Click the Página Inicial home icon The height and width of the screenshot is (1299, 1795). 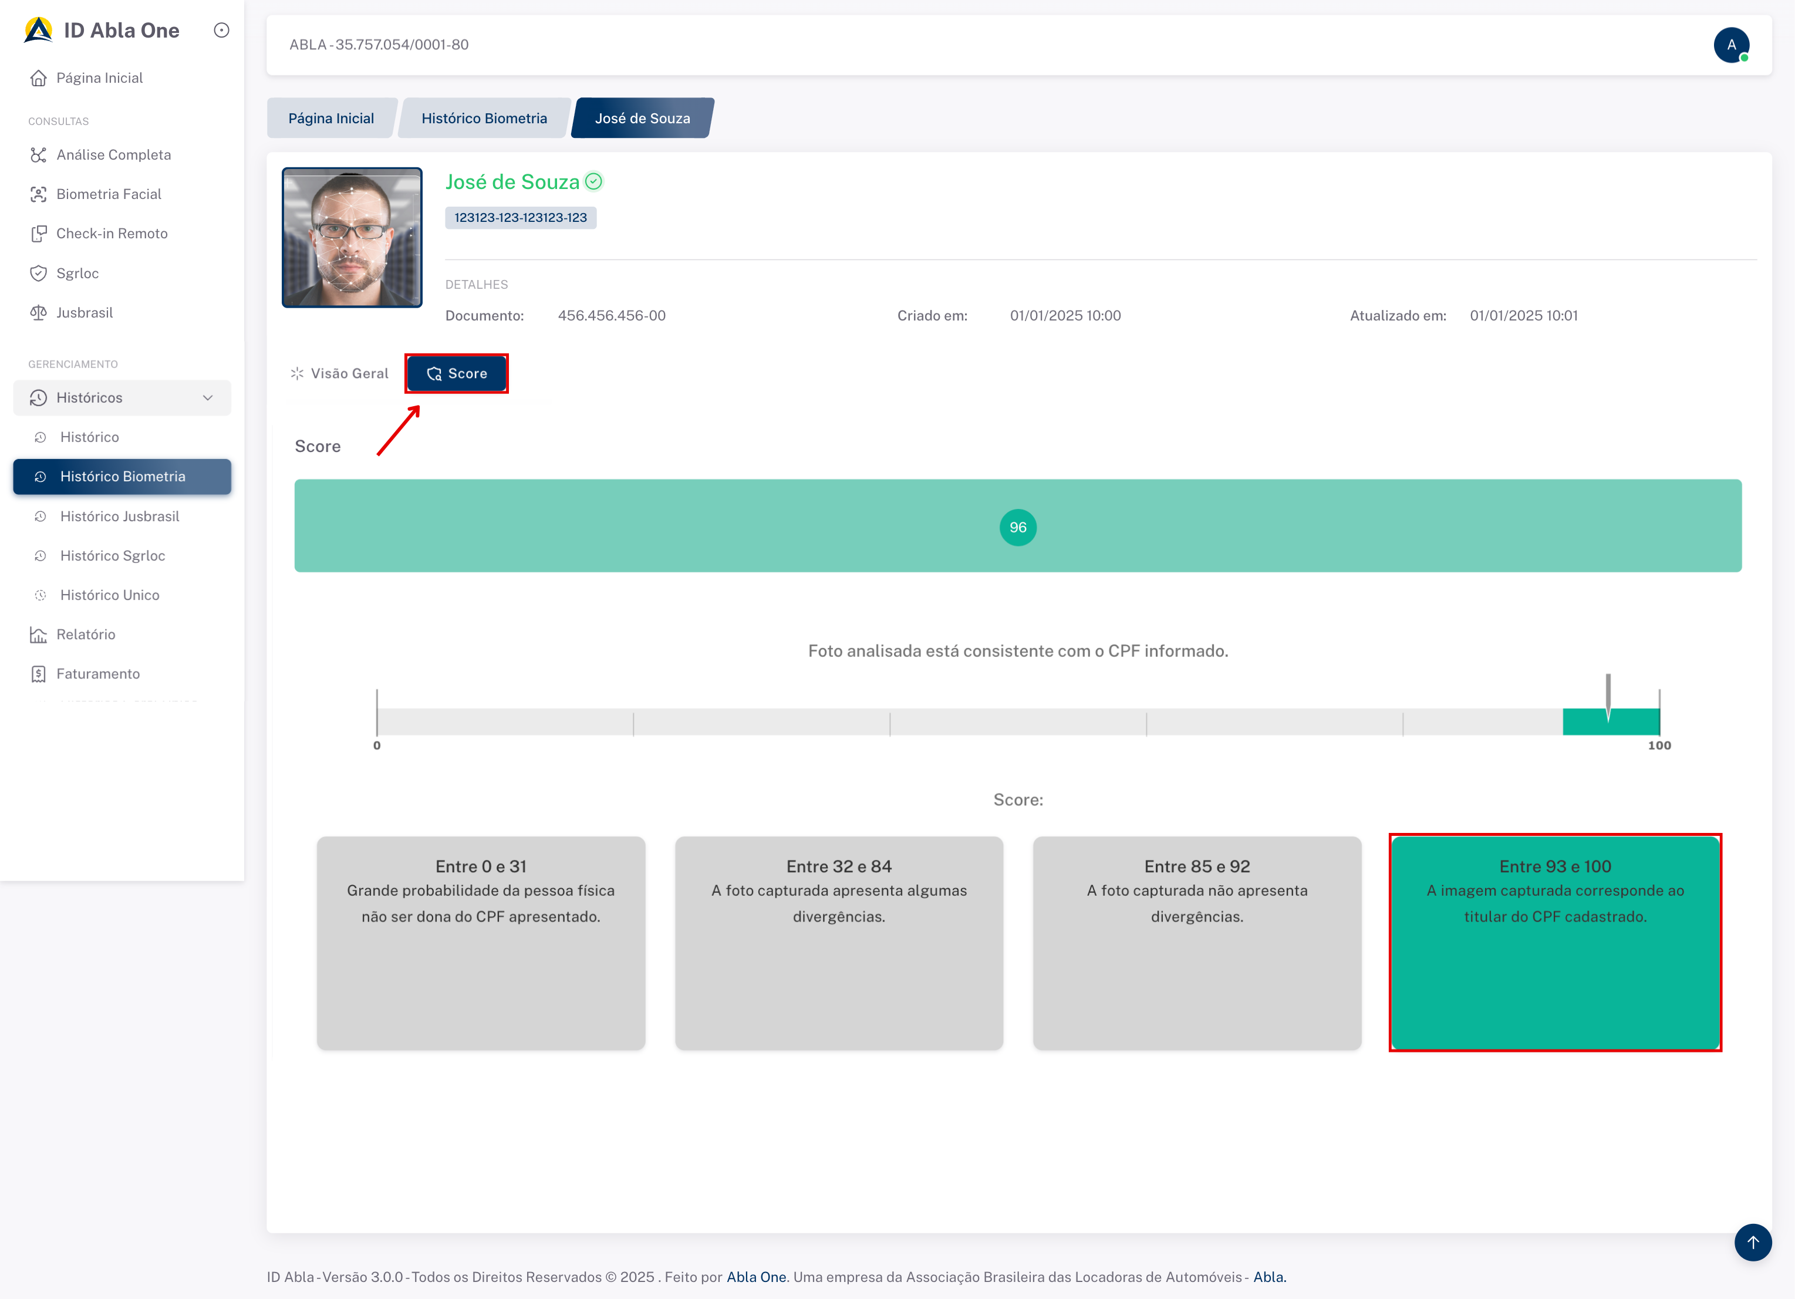pos(38,79)
